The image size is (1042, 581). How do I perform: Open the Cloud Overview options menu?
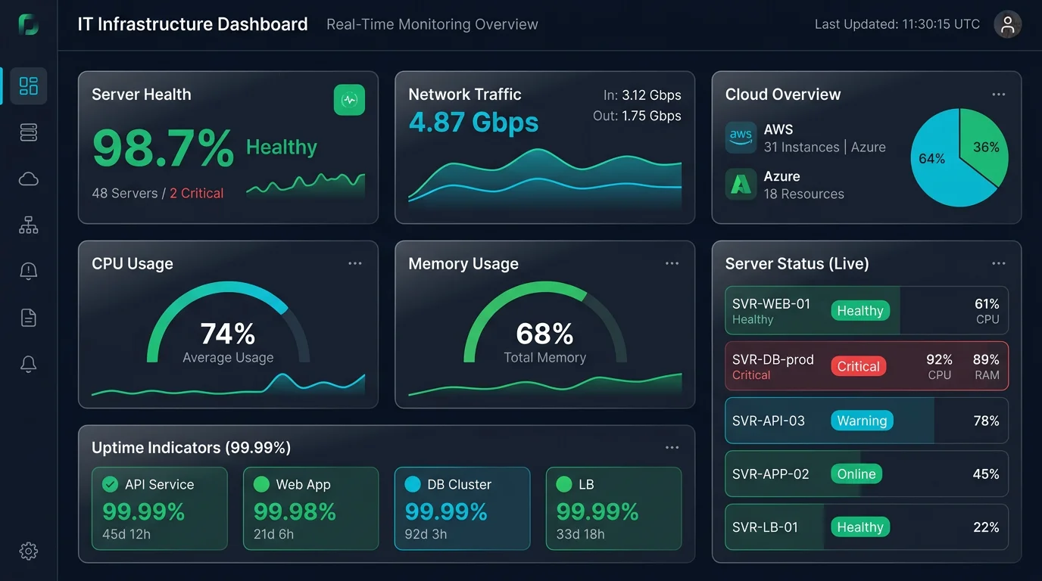coord(998,94)
